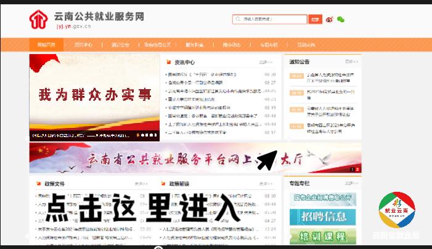Click the orange search button
This screenshot has width=432, height=249.
tap(315, 20)
